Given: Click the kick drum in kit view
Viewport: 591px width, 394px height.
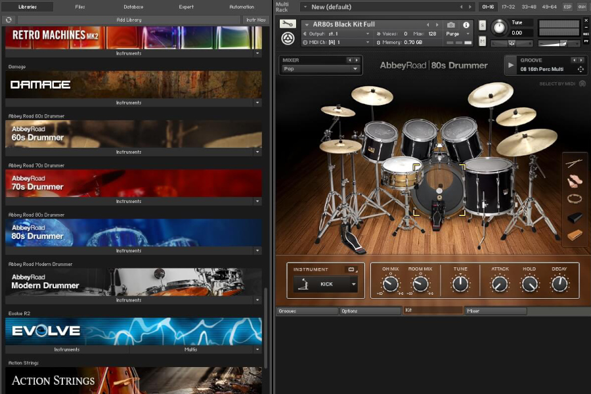Looking at the screenshot, I should tap(439, 188).
